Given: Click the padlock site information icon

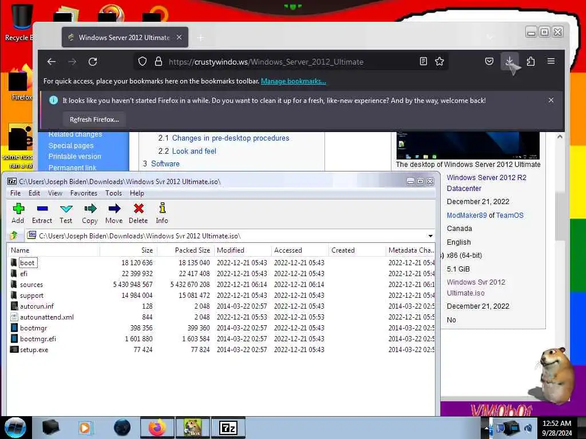Looking at the screenshot, I should [x=159, y=61].
